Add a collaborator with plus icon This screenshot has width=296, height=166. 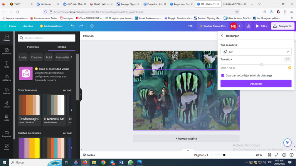pos(240,26)
